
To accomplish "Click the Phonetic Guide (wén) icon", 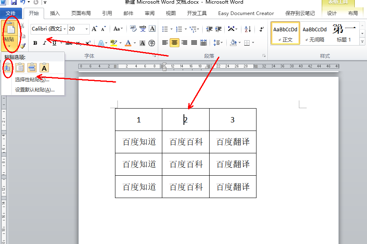I will (x=143, y=29).
